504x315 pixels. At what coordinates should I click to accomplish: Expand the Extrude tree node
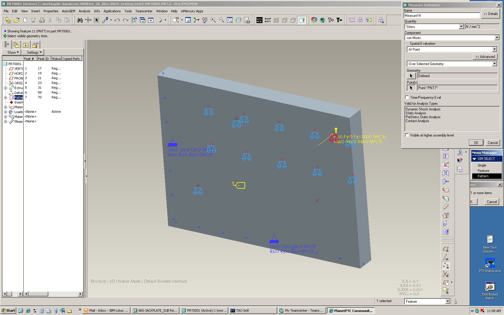5,88
